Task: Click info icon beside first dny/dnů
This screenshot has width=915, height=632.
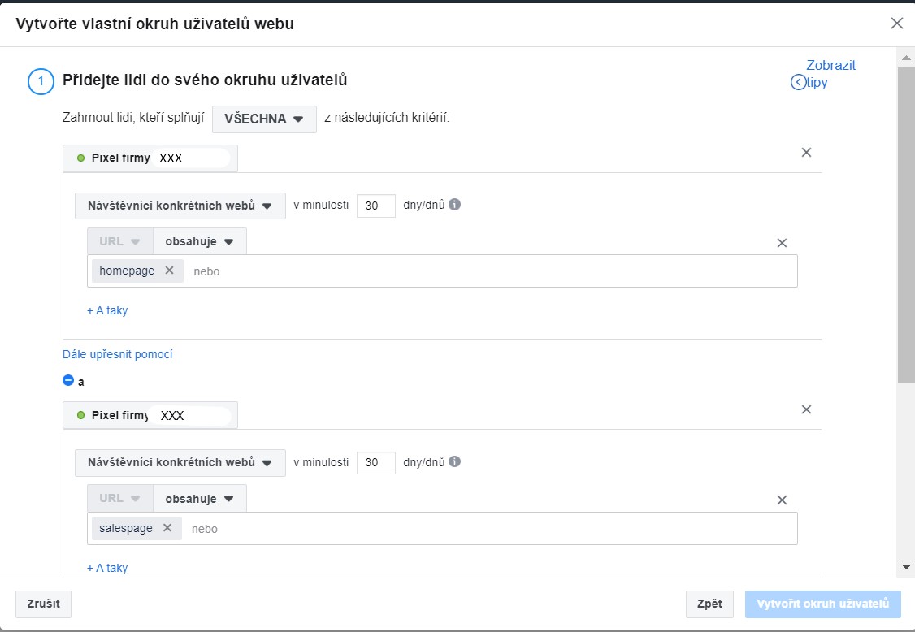Action: pos(454,204)
